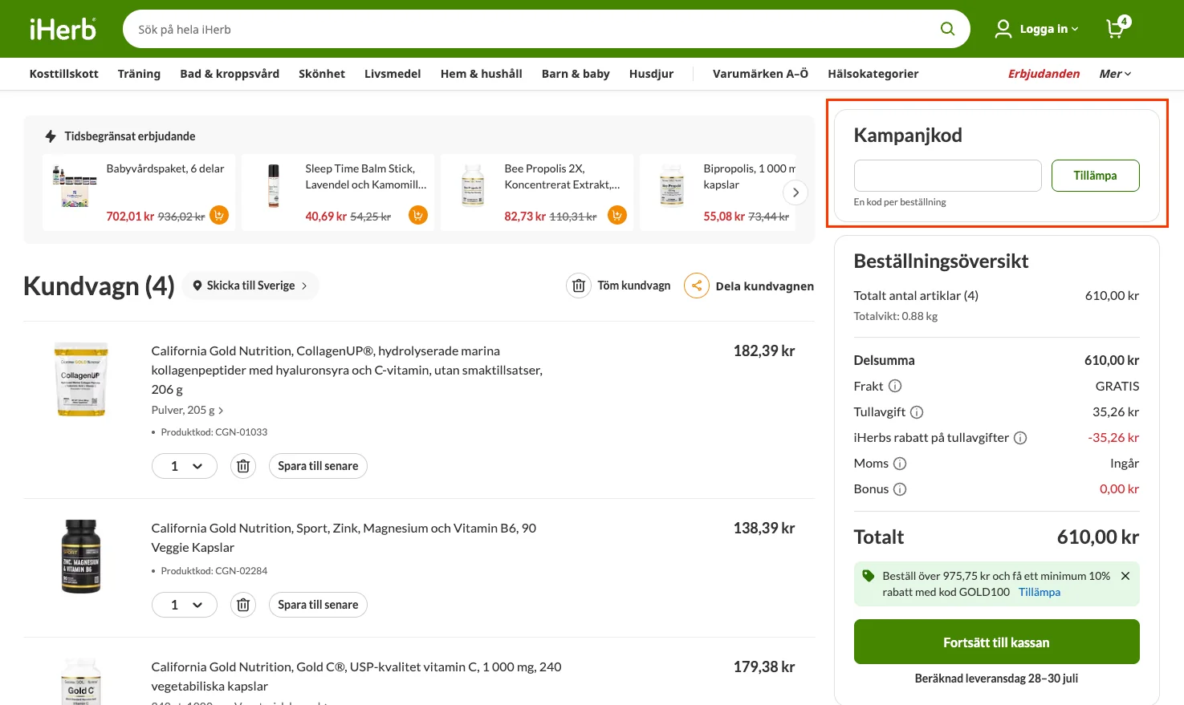
Task: Show next offers with carousel arrow
Action: (x=795, y=192)
